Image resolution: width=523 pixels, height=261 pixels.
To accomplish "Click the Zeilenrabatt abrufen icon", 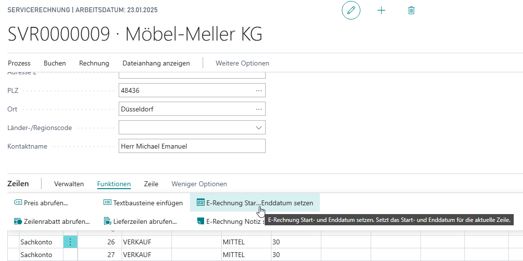I will click(x=18, y=221).
